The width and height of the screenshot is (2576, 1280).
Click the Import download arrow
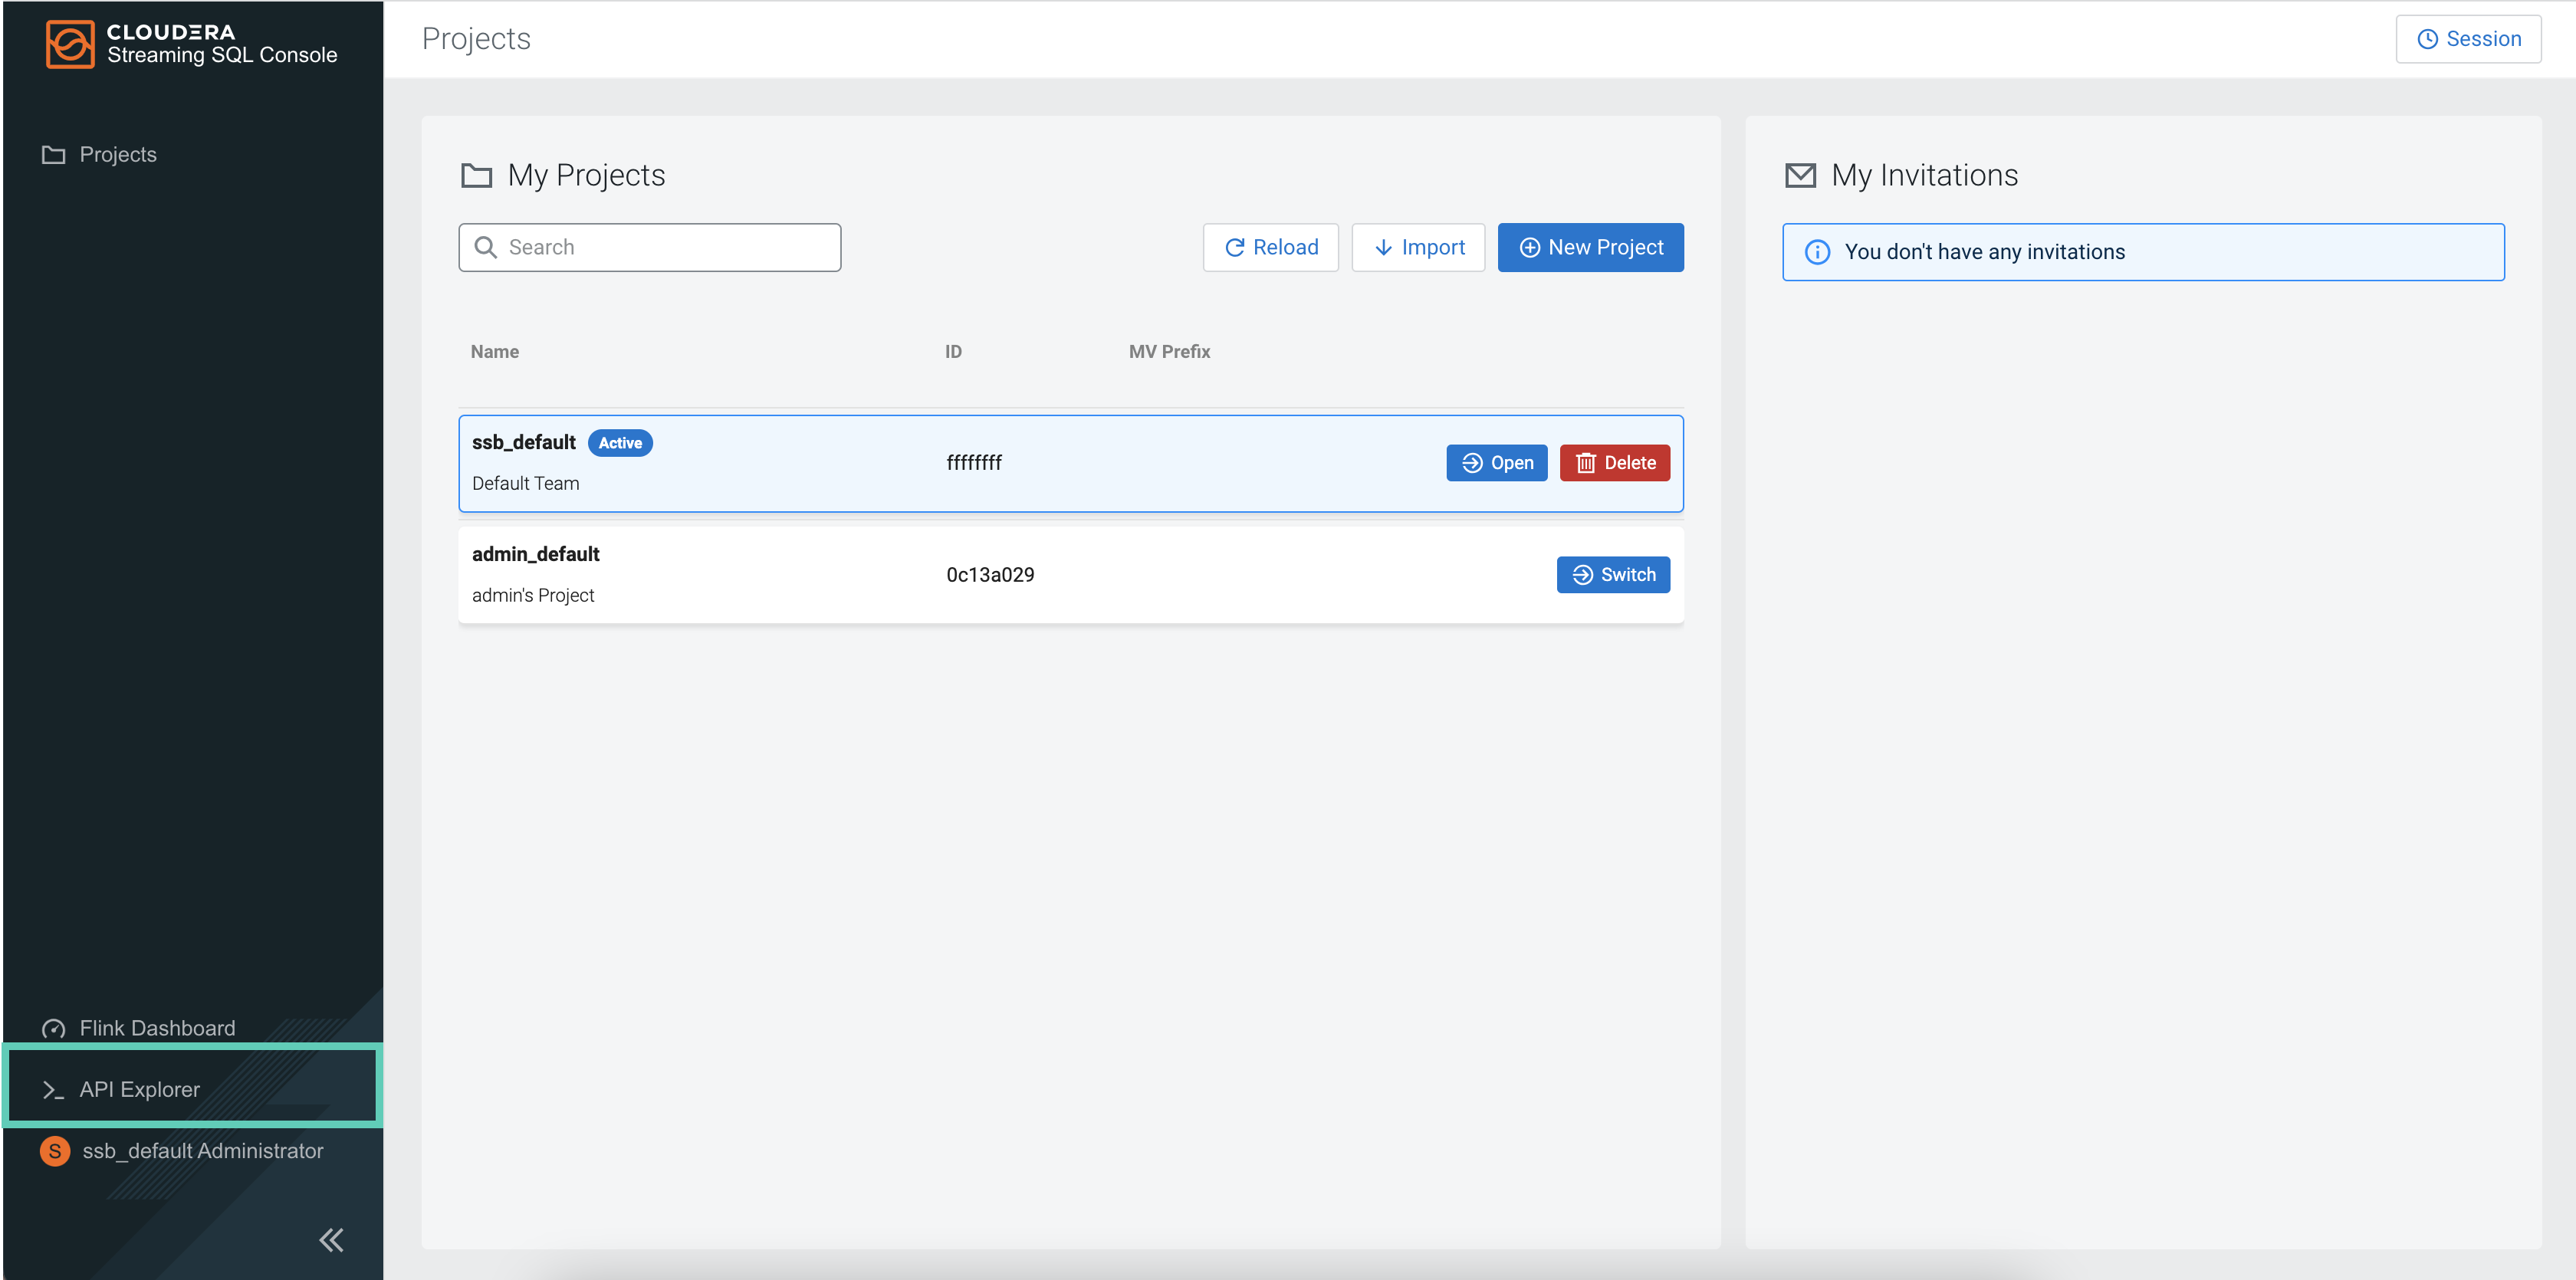(x=1384, y=247)
